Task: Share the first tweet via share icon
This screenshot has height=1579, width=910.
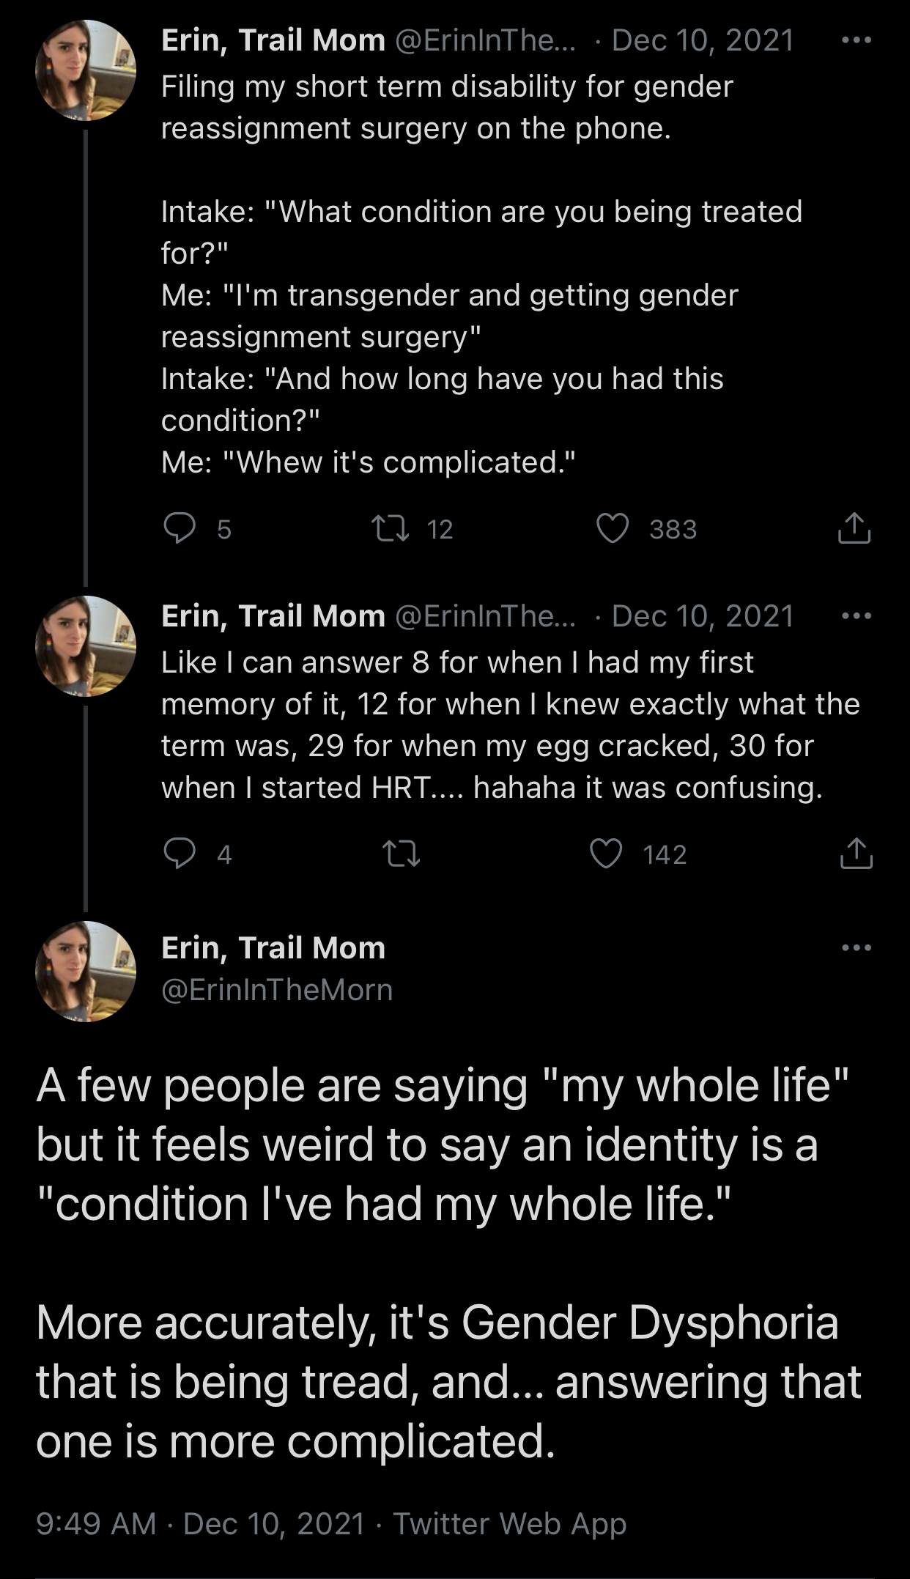Action: pos(854,528)
